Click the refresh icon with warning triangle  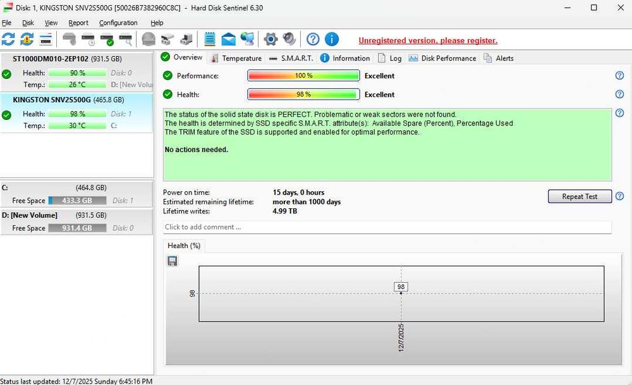[x=27, y=39]
